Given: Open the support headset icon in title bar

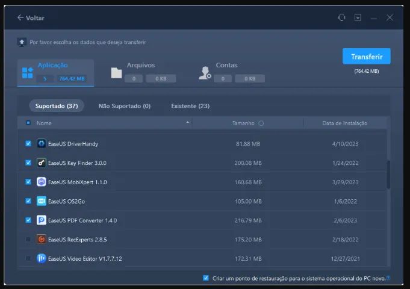Looking at the screenshot, I should [x=341, y=17].
